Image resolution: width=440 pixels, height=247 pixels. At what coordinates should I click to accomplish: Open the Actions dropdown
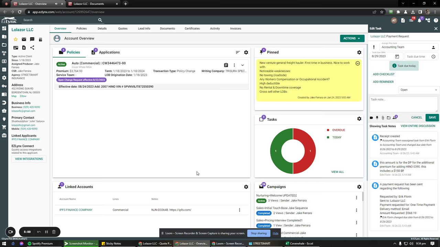coord(352,38)
